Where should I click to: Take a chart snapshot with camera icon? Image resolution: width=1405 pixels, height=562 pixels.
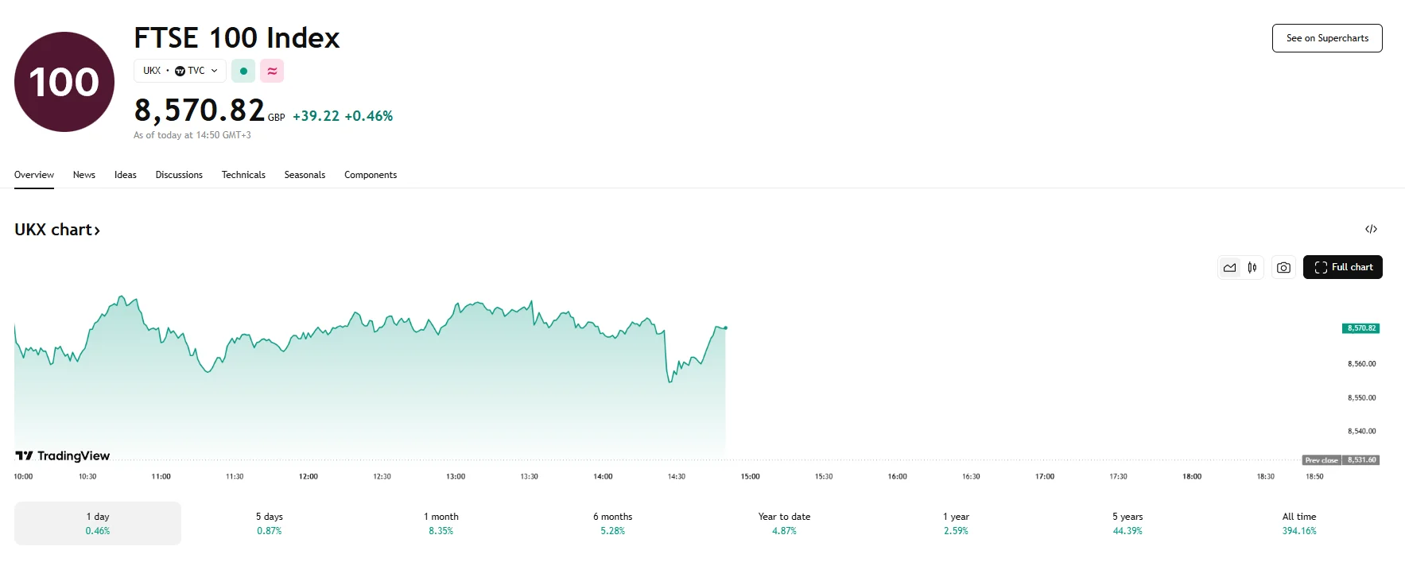coord(1283,268)
